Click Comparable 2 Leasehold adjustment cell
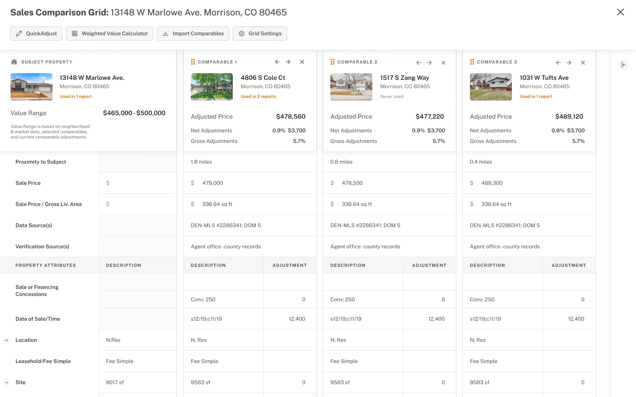This screenshot has width=636, height=397. 429,361
